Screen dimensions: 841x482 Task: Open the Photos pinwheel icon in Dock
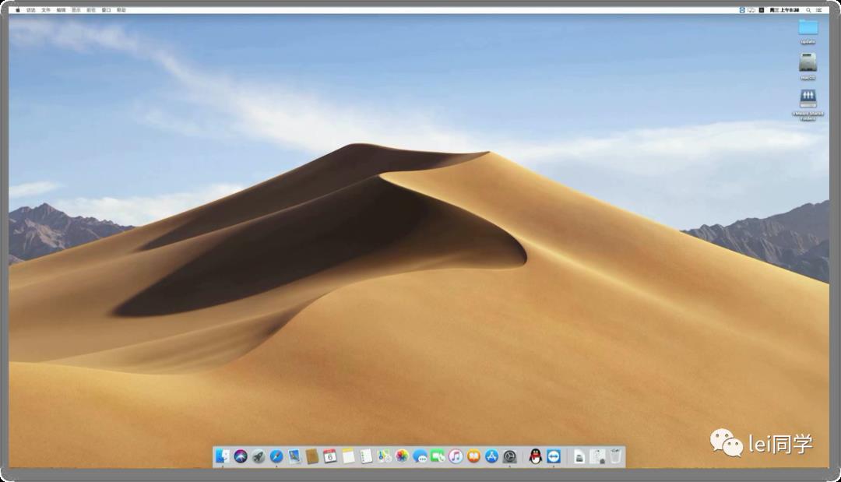[x=403, y=456]
